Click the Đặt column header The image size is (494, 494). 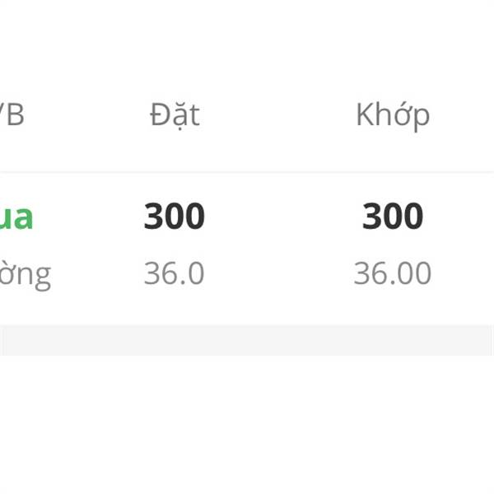[175, 115]
